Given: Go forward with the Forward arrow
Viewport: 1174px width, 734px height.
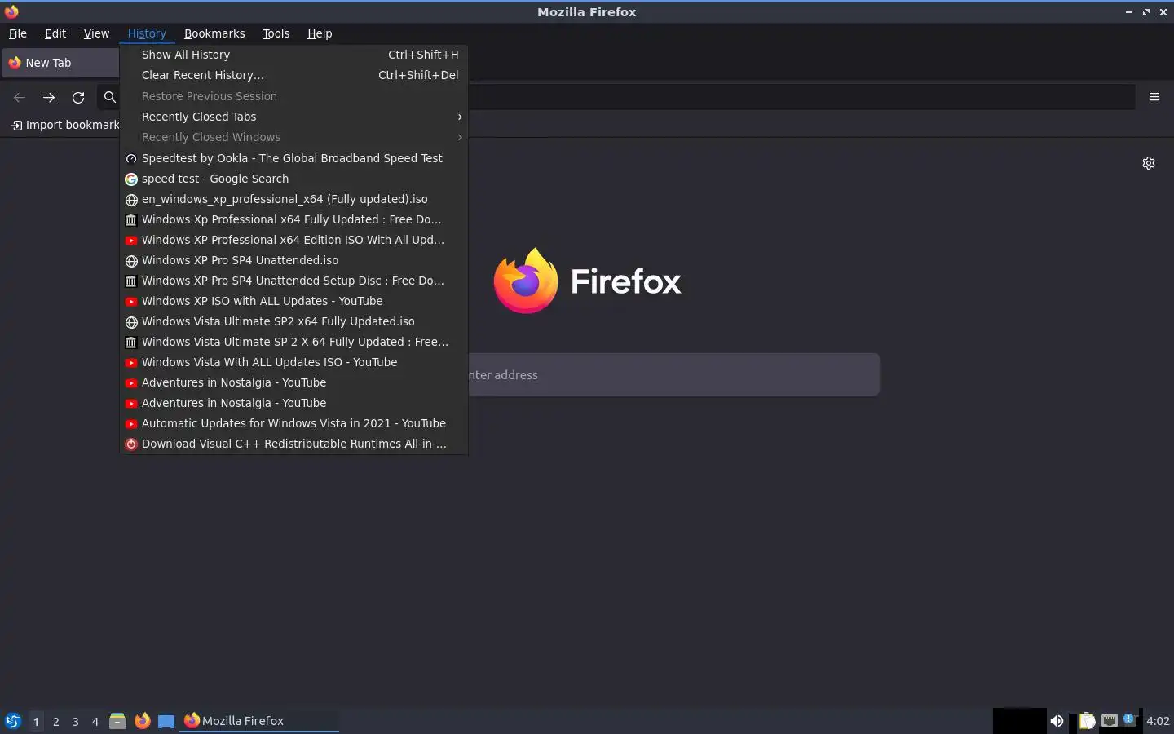Looking at the screenshot, I should (x=49, y=97).
